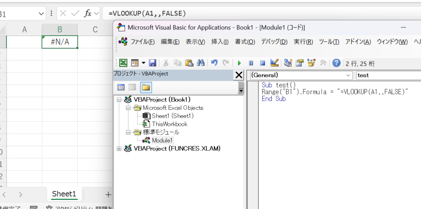The height and width of the screenshot is (209, 421).
Task: Click the Break pause icon
Action: tap(251, 63)
